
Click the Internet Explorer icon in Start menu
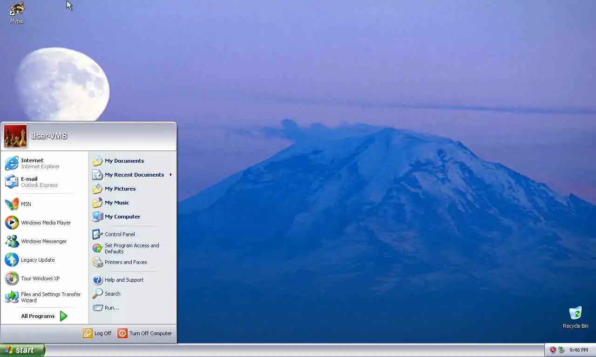click(x=12, y=163)
